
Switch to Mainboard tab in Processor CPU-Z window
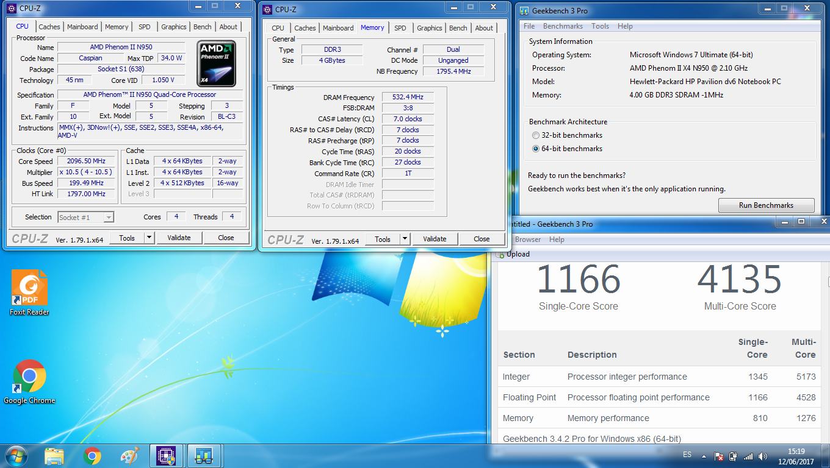coord(82,27)
